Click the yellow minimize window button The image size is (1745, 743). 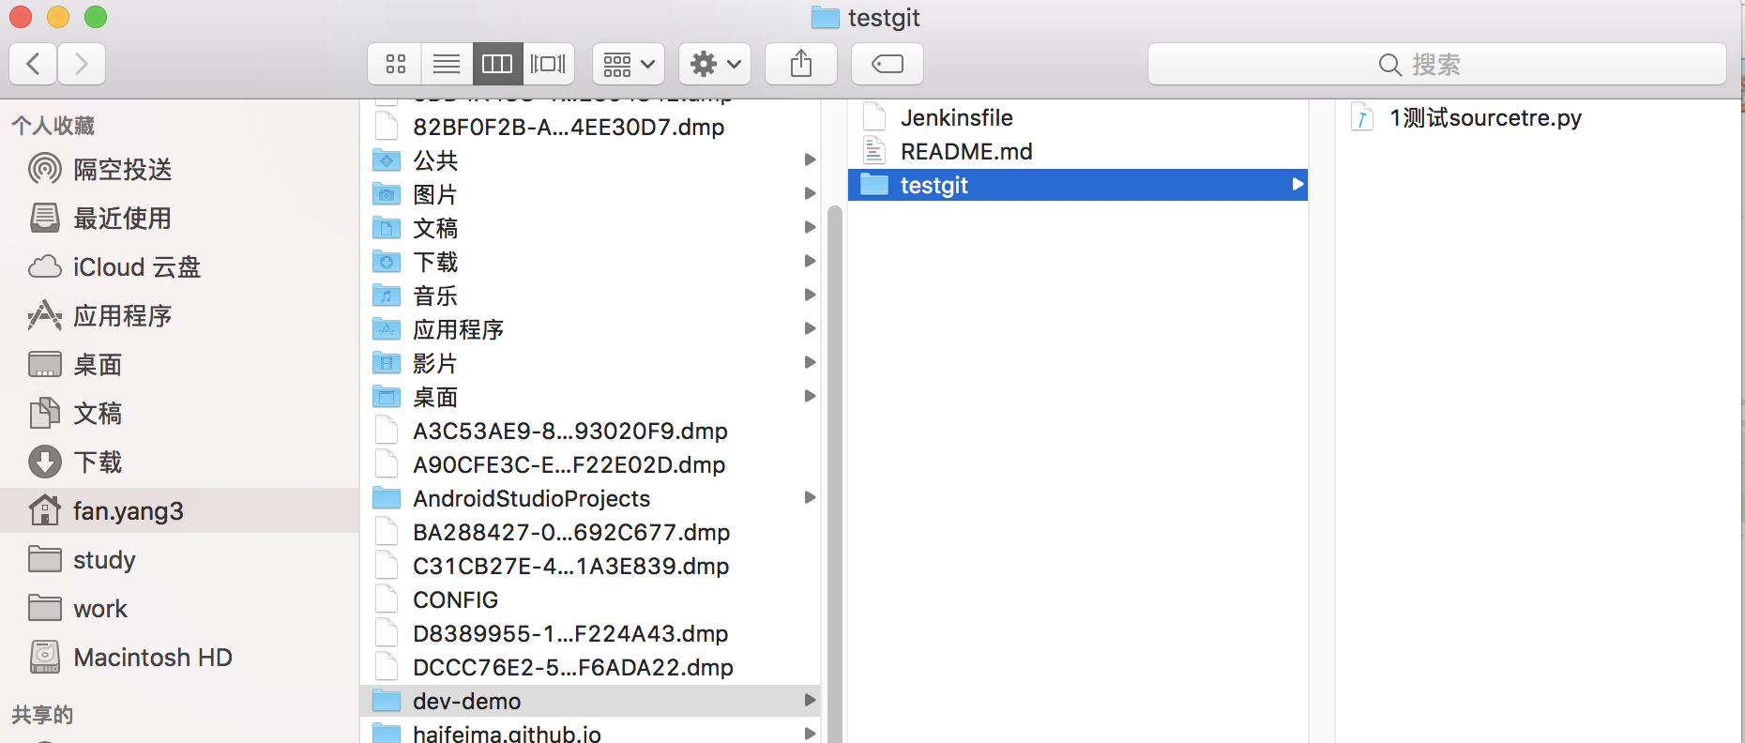pos(58,17)
